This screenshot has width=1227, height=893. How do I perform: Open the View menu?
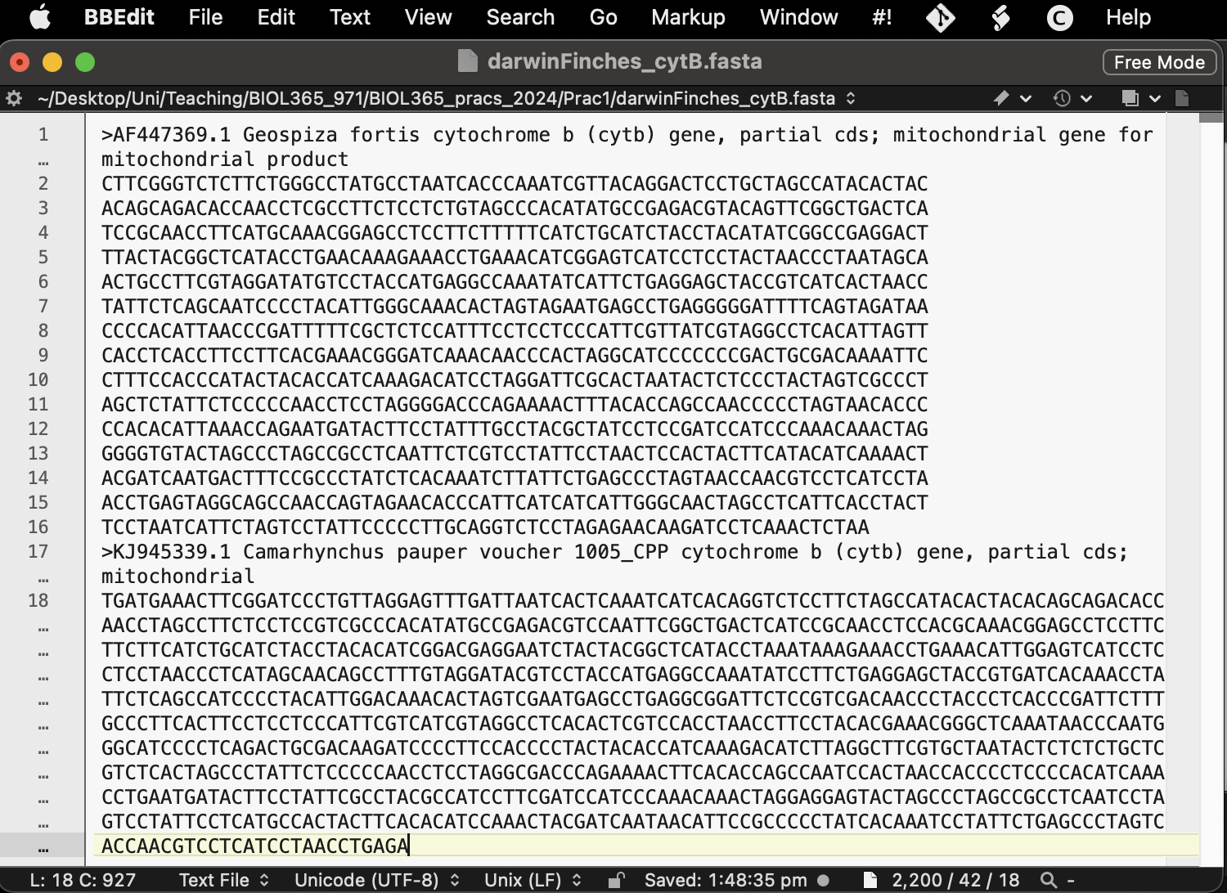pos(428,17)
